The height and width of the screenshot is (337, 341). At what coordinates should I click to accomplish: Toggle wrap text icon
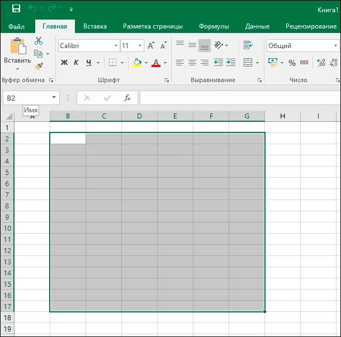tap(248, 45)
